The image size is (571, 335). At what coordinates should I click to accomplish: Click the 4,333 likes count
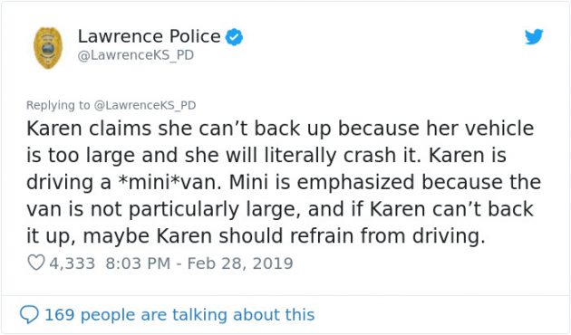click(x=73, y=263)
